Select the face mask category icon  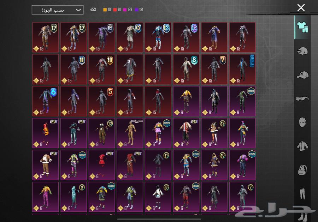(x=302, y=122)
